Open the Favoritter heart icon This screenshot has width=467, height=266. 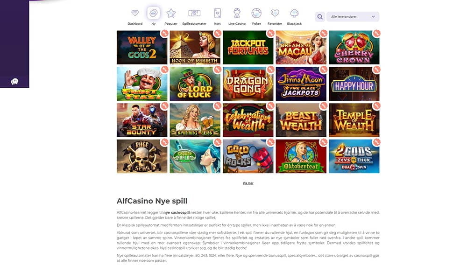pos(275,13)
